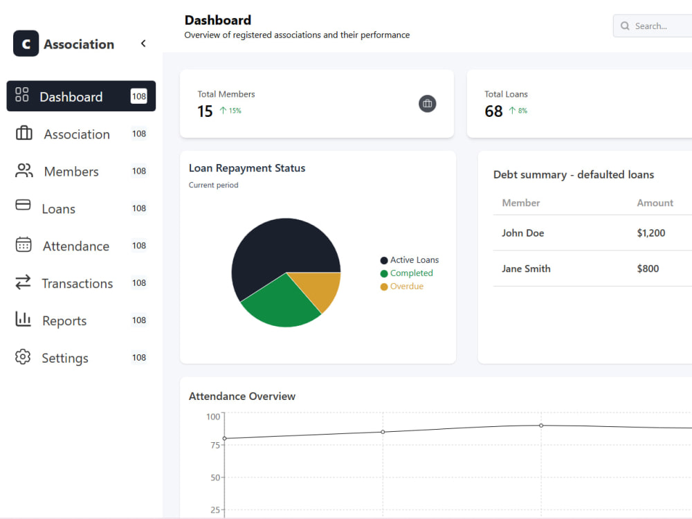Click the Dashboard page title
The width and height of the screenshot is (692, 519).
tap(218, 20)
